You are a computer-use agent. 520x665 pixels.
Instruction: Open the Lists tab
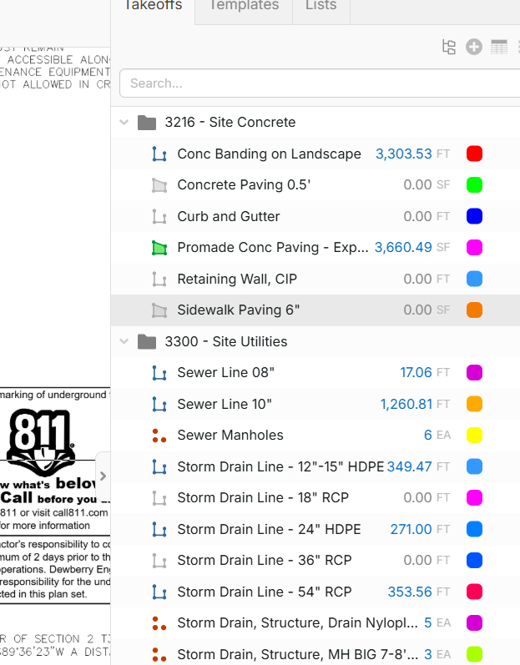321,7
